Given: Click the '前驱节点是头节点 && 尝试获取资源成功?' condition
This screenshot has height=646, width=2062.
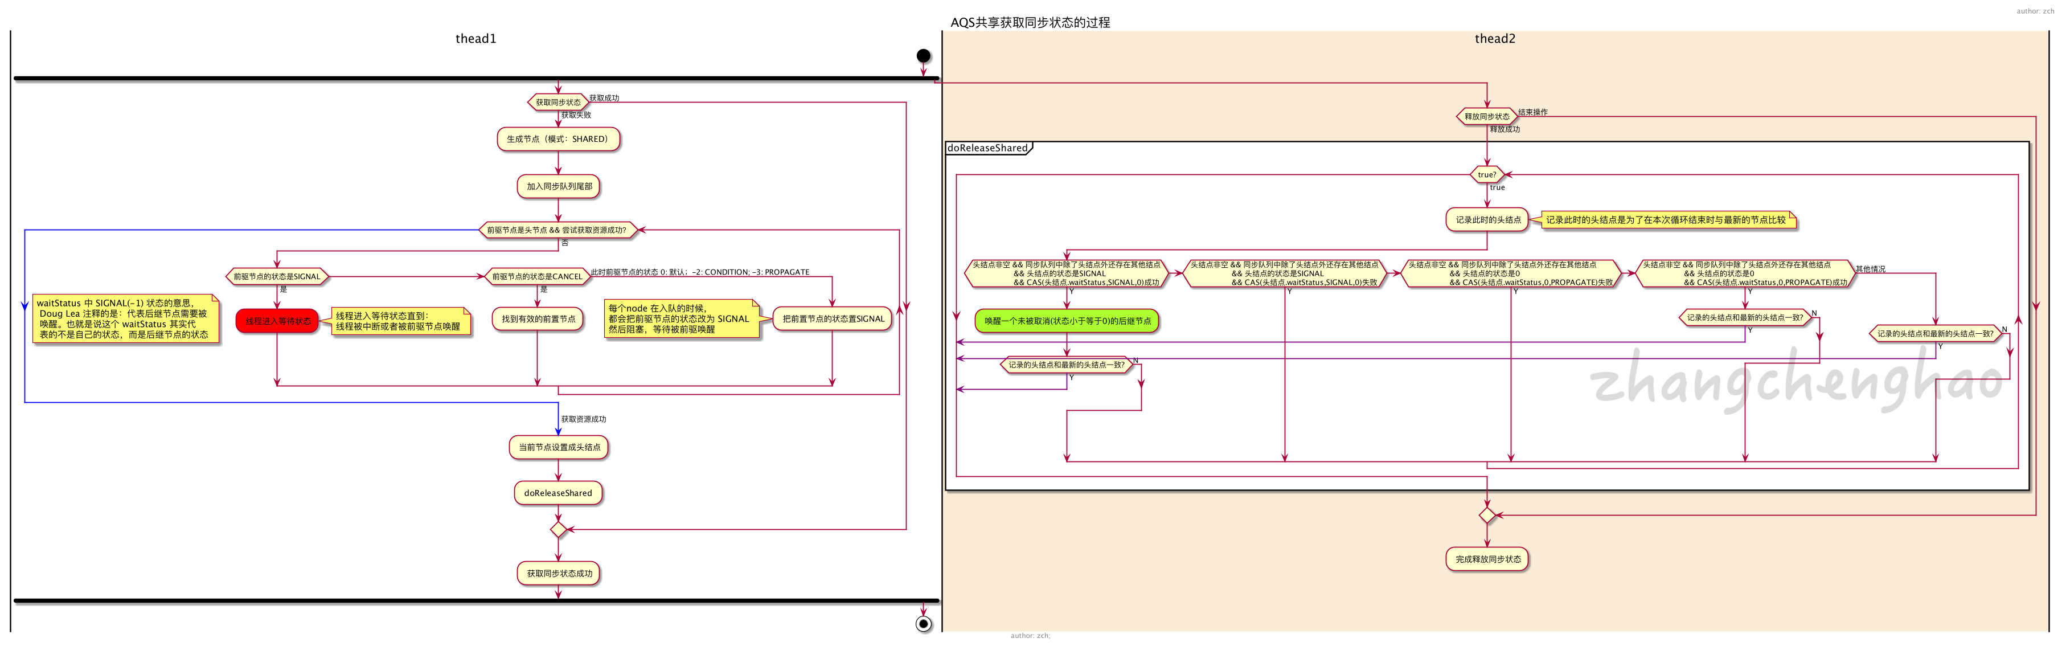Looking at the screenshot, I should (557, 230).
